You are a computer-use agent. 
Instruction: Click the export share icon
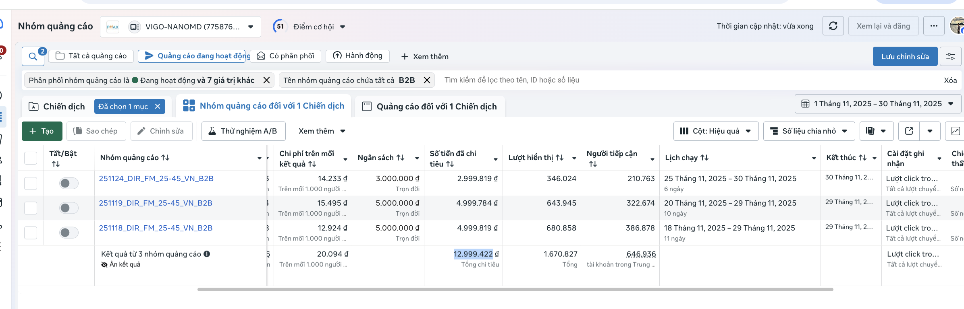[909, 131]
